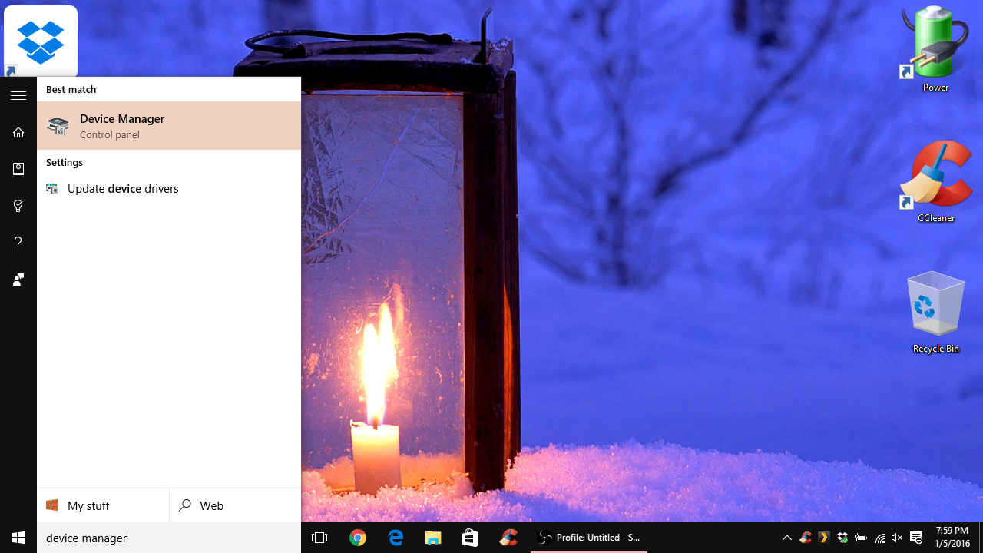Viewport: 983px width, 553px height.
Task: Open the Feedback icon in sidebar
Action: point(18,280)
